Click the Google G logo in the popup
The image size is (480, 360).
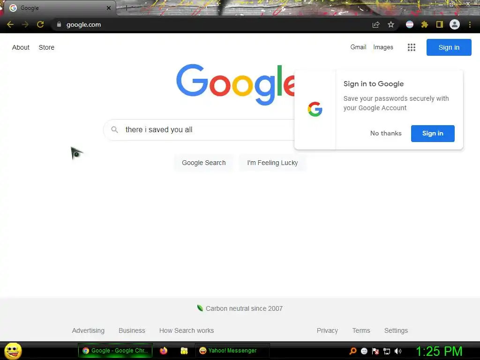[x=315, y=109]
